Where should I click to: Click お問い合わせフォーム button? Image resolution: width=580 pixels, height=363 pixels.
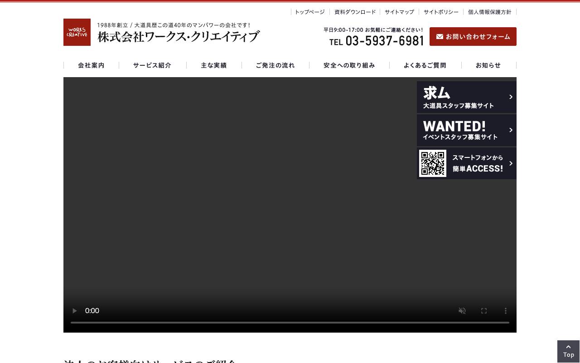(x=473, y=37)
